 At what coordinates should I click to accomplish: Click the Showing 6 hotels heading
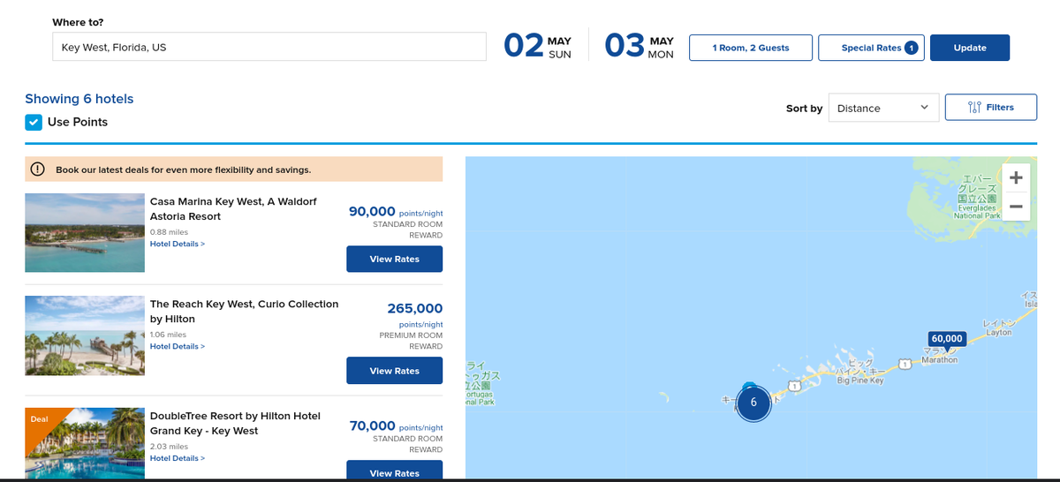(79, 99)
